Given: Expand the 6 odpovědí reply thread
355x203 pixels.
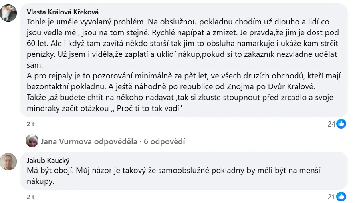Looking at the screenshot, I should pos(165,141).
